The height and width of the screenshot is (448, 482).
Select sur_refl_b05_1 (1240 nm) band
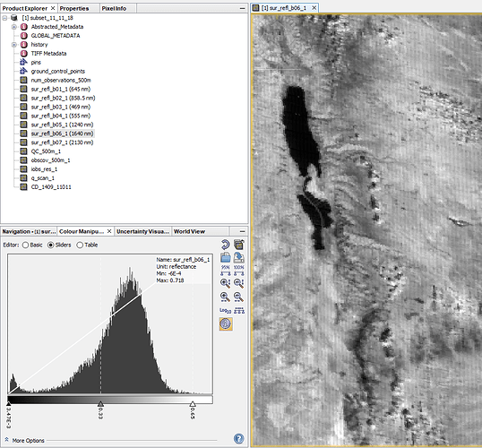click(x=62, y=125)
